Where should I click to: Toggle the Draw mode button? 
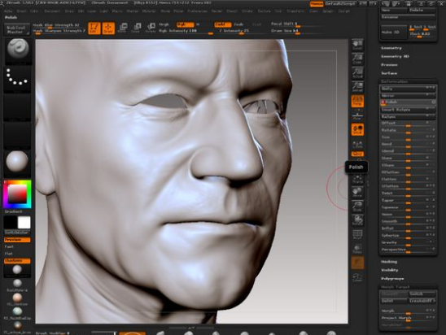click(x=108, y=28)
